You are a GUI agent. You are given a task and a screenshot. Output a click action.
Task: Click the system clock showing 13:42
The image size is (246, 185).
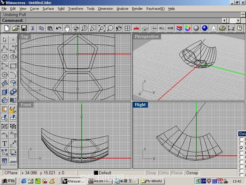point(237,181)
